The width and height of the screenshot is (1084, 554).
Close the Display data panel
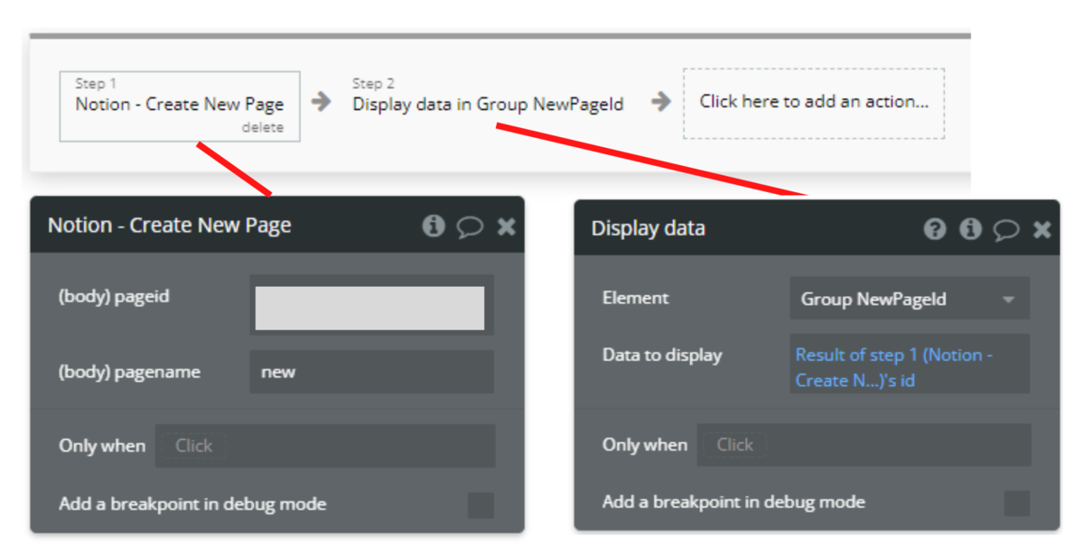click(1042, 229)
